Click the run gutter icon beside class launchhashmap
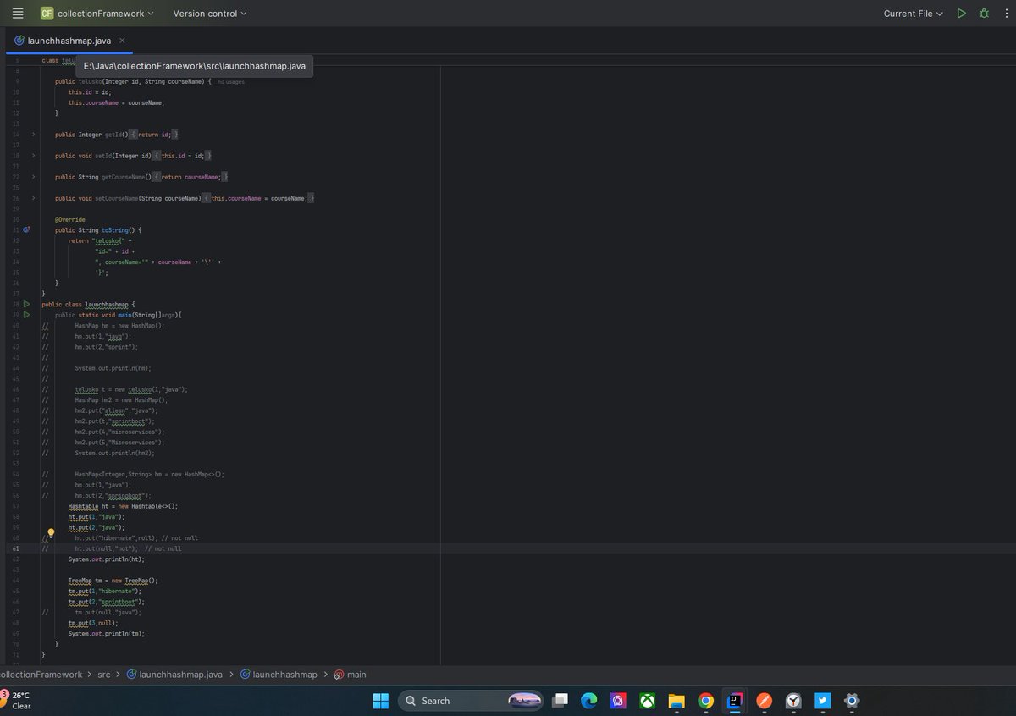 (26, 304)
